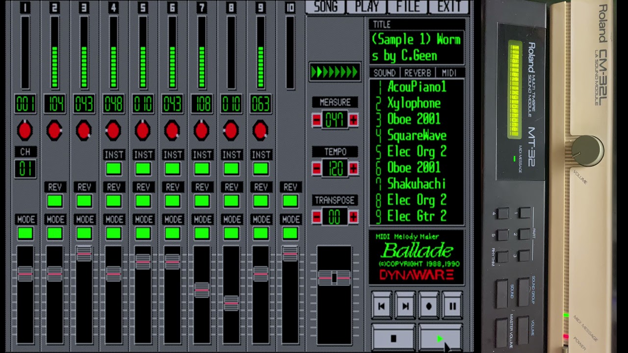Toggle REV button on channel 2

click(54, 201)
